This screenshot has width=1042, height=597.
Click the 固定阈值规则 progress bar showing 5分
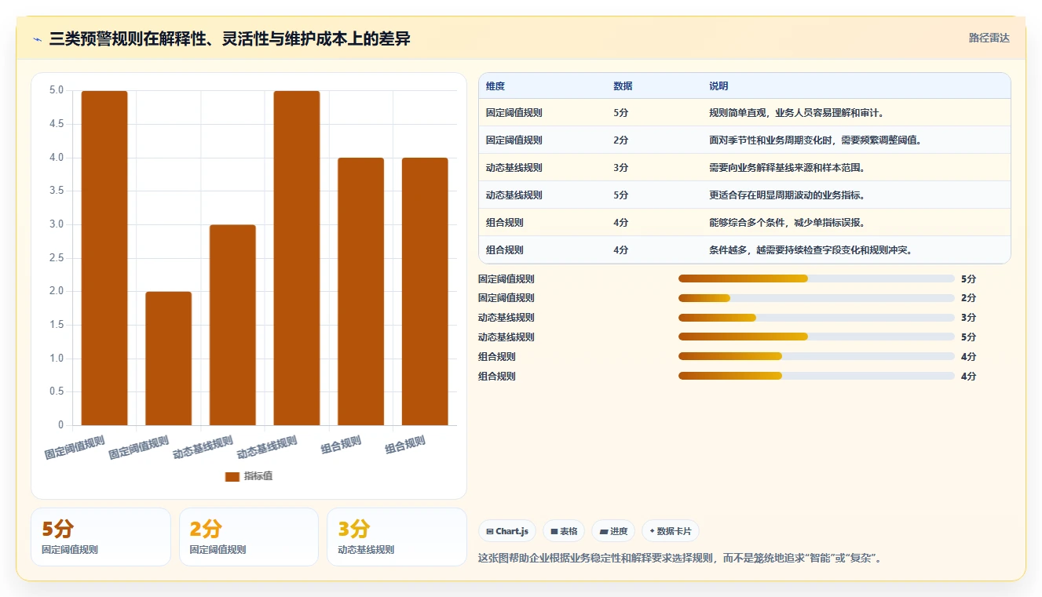pos(817,278)
